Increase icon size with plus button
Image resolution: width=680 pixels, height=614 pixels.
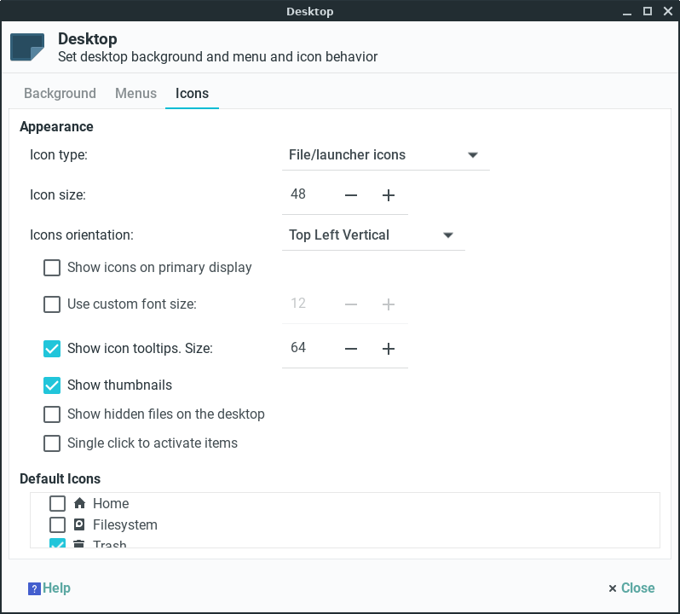point(389,195)
